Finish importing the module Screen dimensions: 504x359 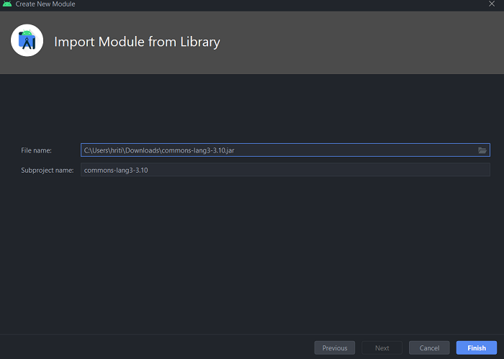pos(476,348)
